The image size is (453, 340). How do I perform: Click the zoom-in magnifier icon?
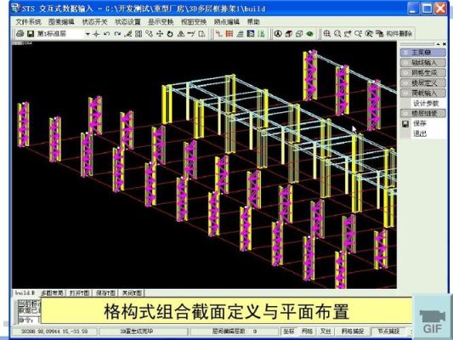point(326,34)
